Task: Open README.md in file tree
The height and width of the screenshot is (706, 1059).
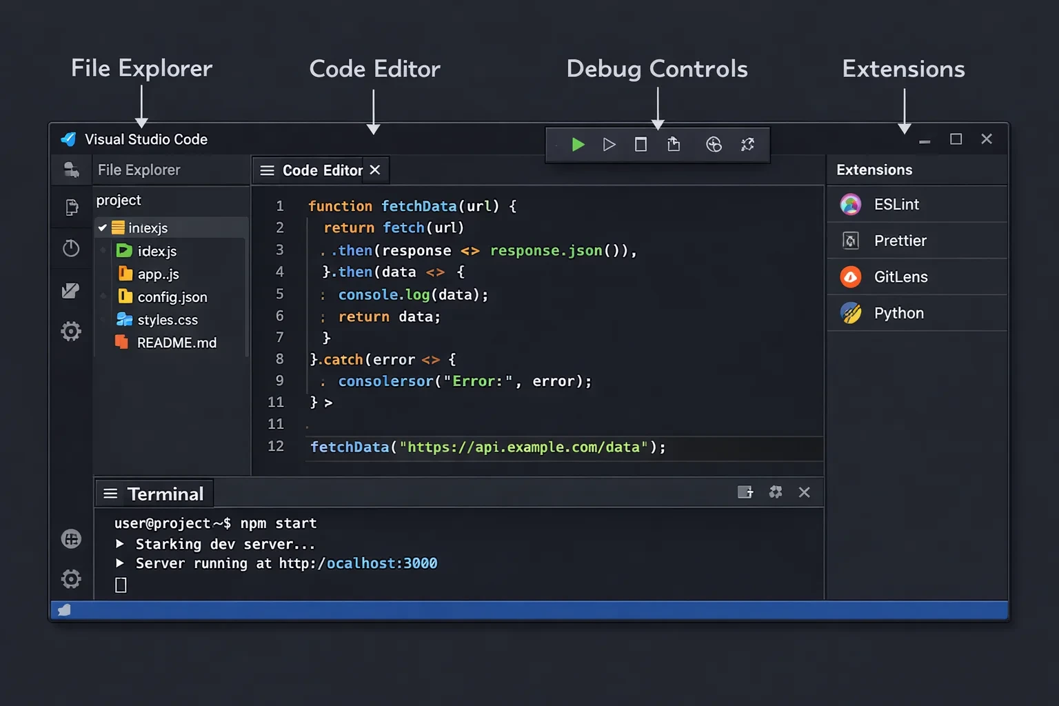Action: pos(165,343)
